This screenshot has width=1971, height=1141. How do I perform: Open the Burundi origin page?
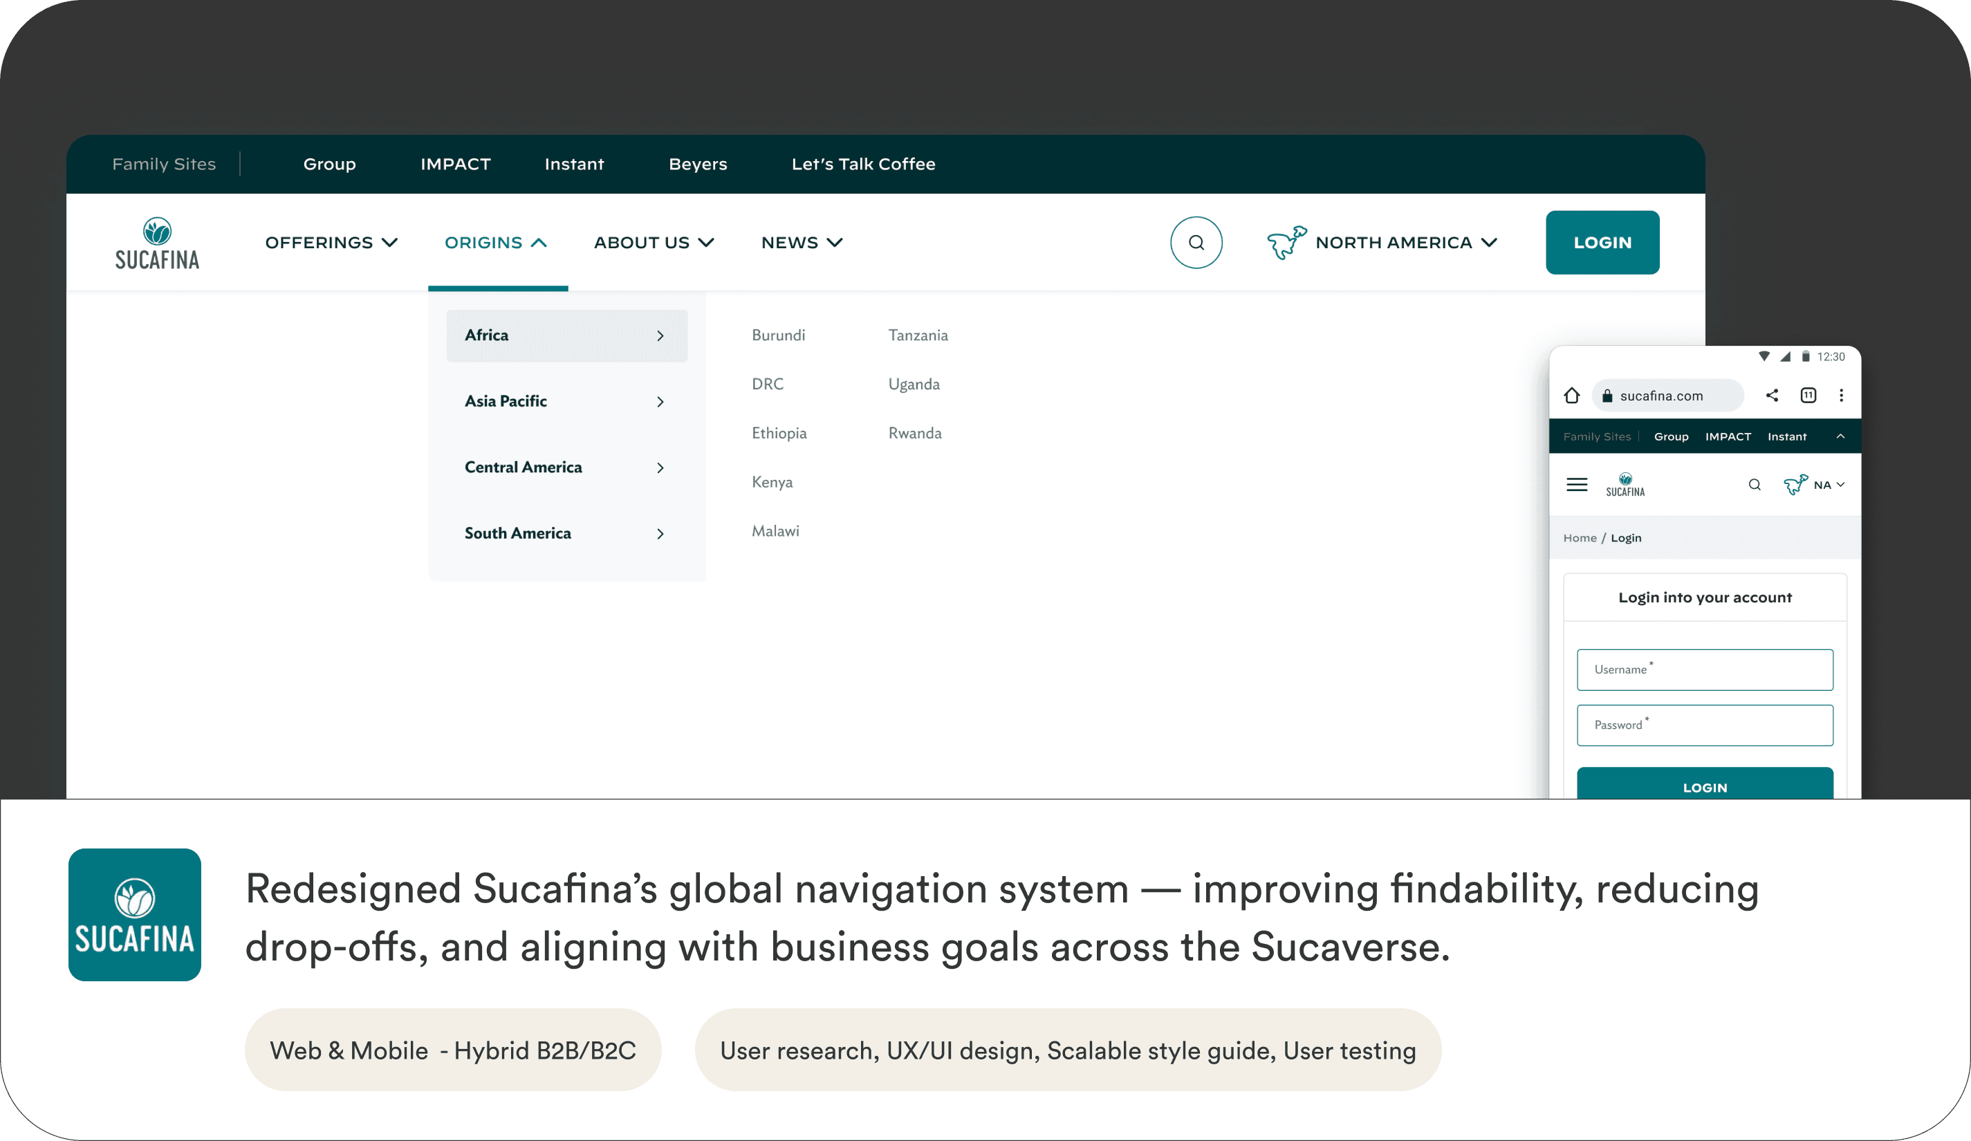(x=778, y=335)
